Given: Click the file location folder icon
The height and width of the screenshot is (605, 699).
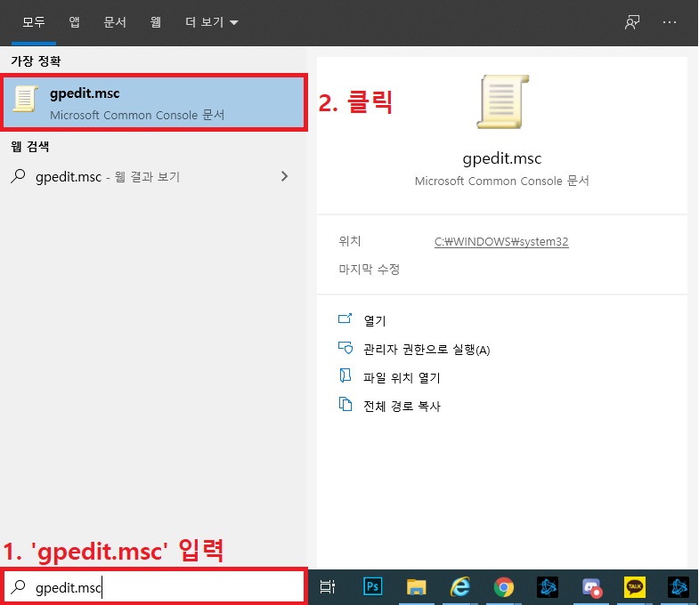Looking at the screenshot, I should (345, 375).
